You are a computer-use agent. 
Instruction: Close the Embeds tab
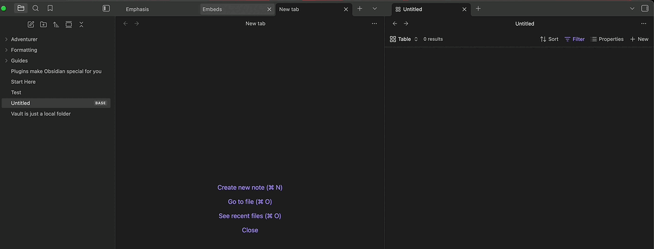point(269,9)
